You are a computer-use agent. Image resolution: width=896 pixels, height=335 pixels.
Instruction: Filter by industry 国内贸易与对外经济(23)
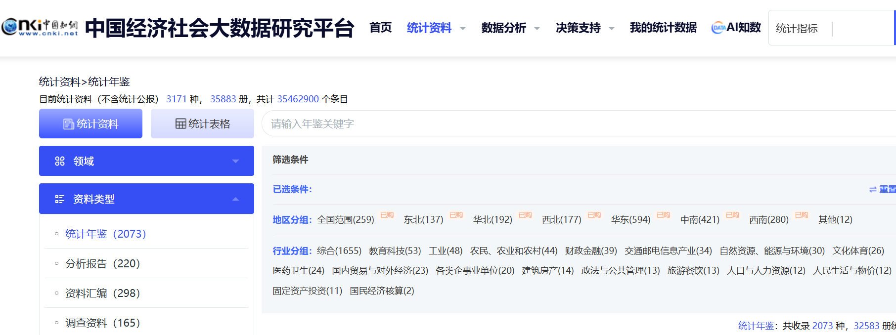click(380, 270)
